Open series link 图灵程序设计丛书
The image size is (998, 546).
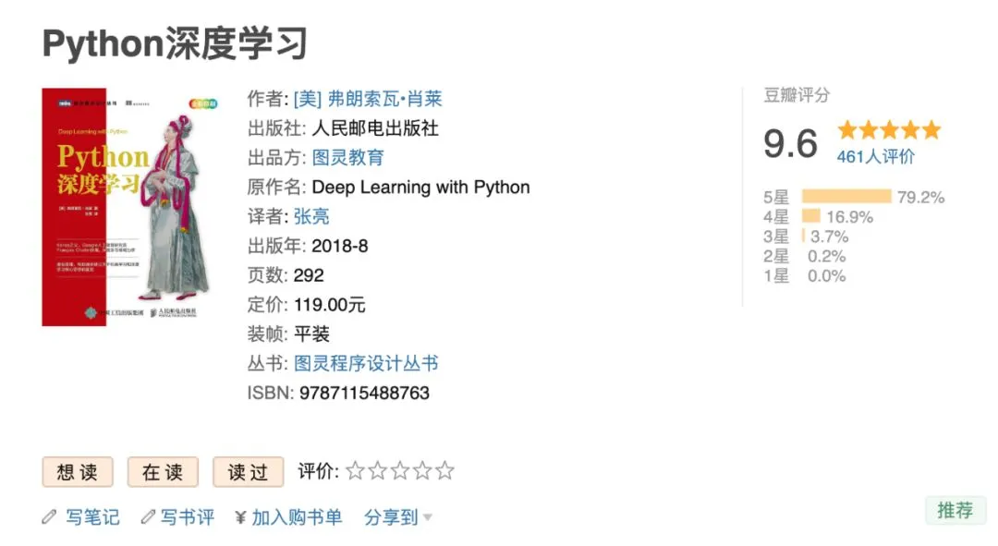click(x=366, y=363)
